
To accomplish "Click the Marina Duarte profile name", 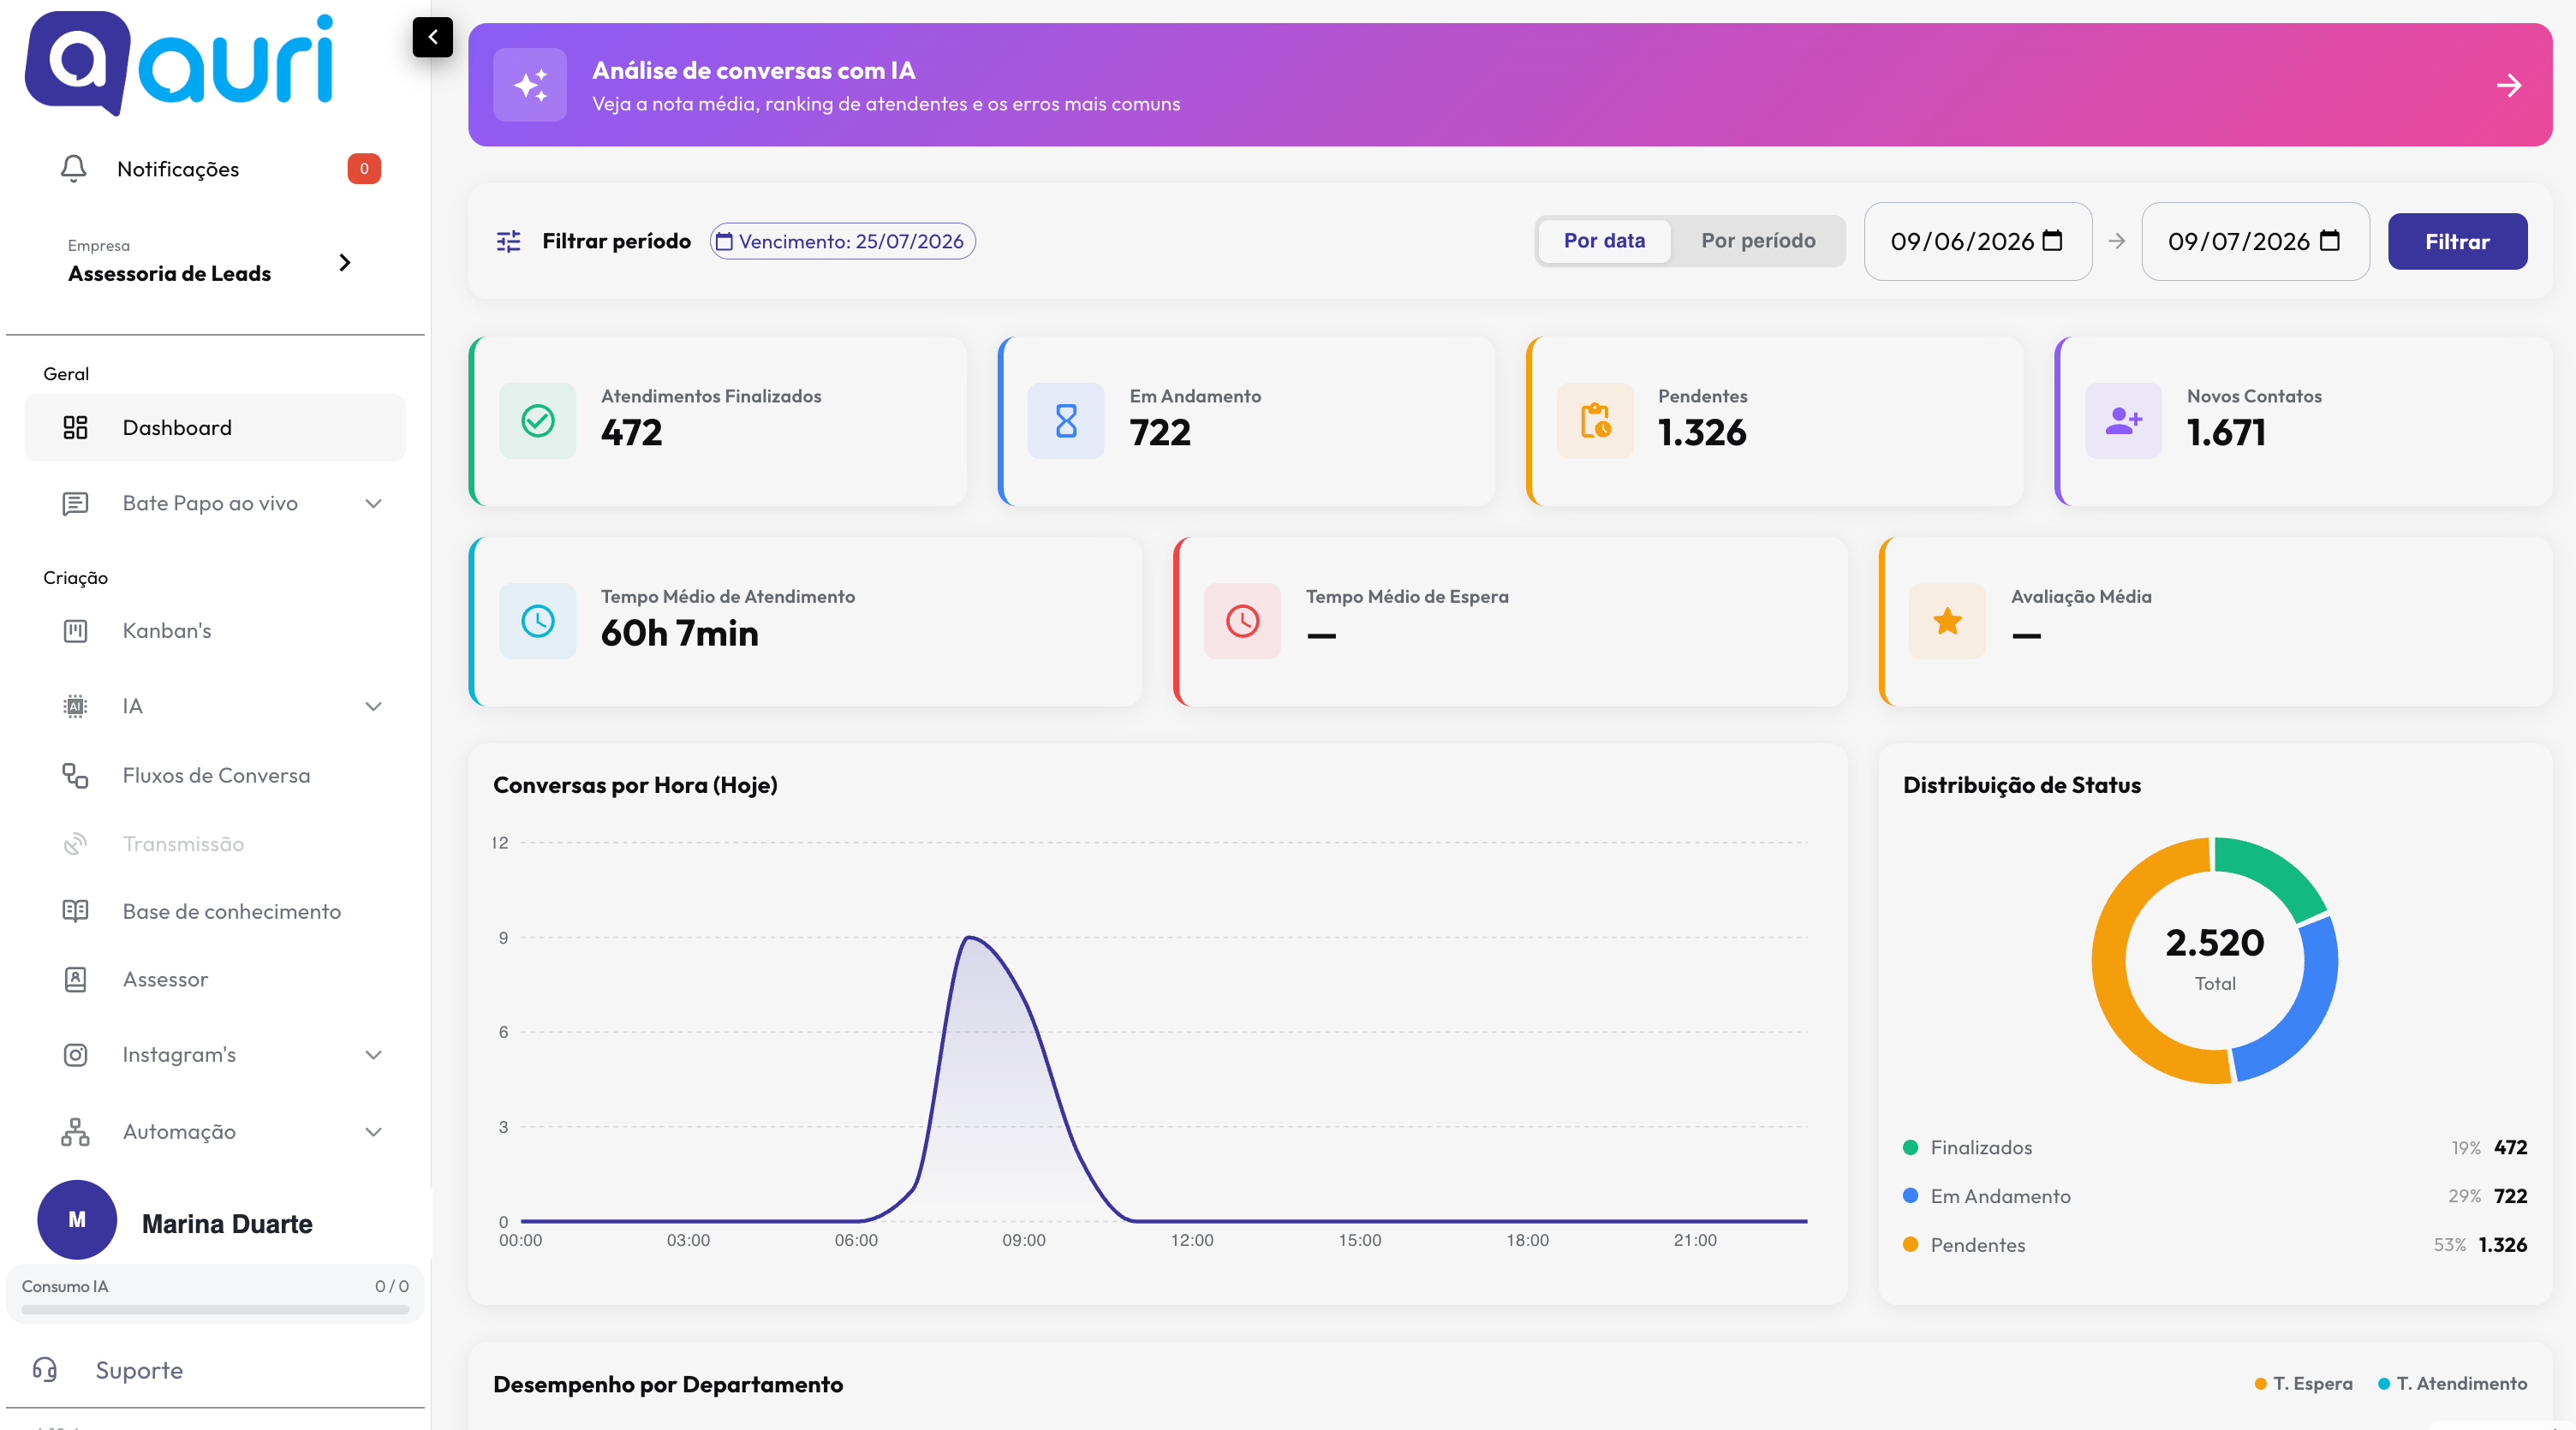I will click(x=227, y=1224).
